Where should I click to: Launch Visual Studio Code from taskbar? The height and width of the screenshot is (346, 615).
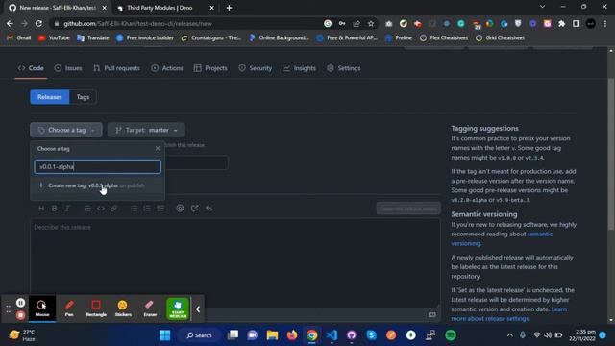[x=332, y=335]
